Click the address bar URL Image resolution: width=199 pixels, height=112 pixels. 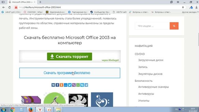tap(40, 7)
